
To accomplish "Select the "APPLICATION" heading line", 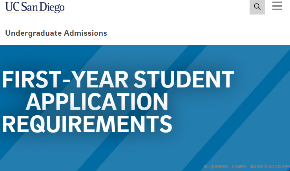I will [x=97, y=102].
